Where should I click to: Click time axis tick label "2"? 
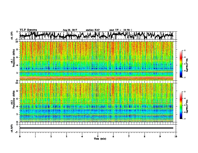51,136
